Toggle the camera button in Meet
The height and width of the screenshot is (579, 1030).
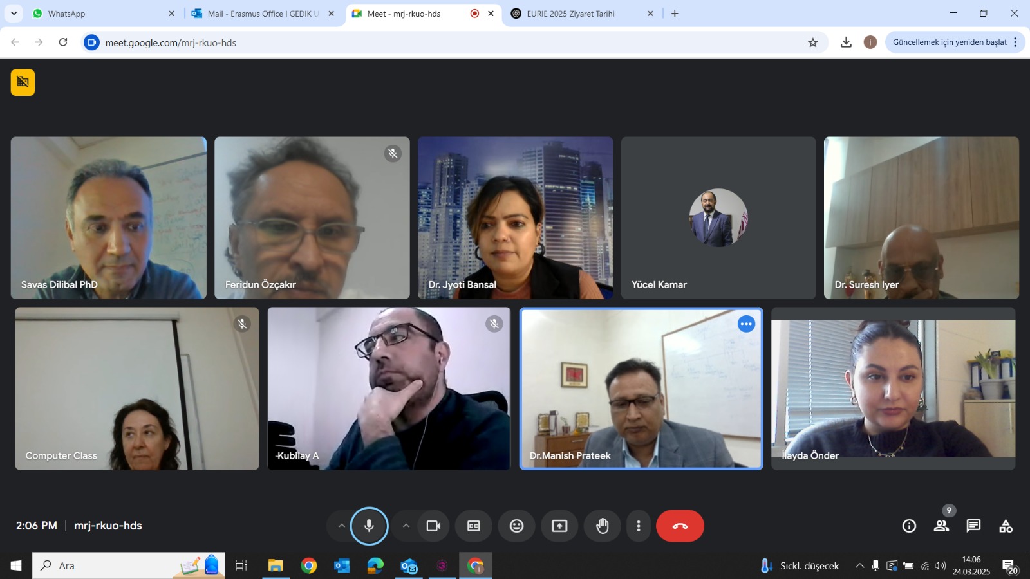(x=433, y=526)
